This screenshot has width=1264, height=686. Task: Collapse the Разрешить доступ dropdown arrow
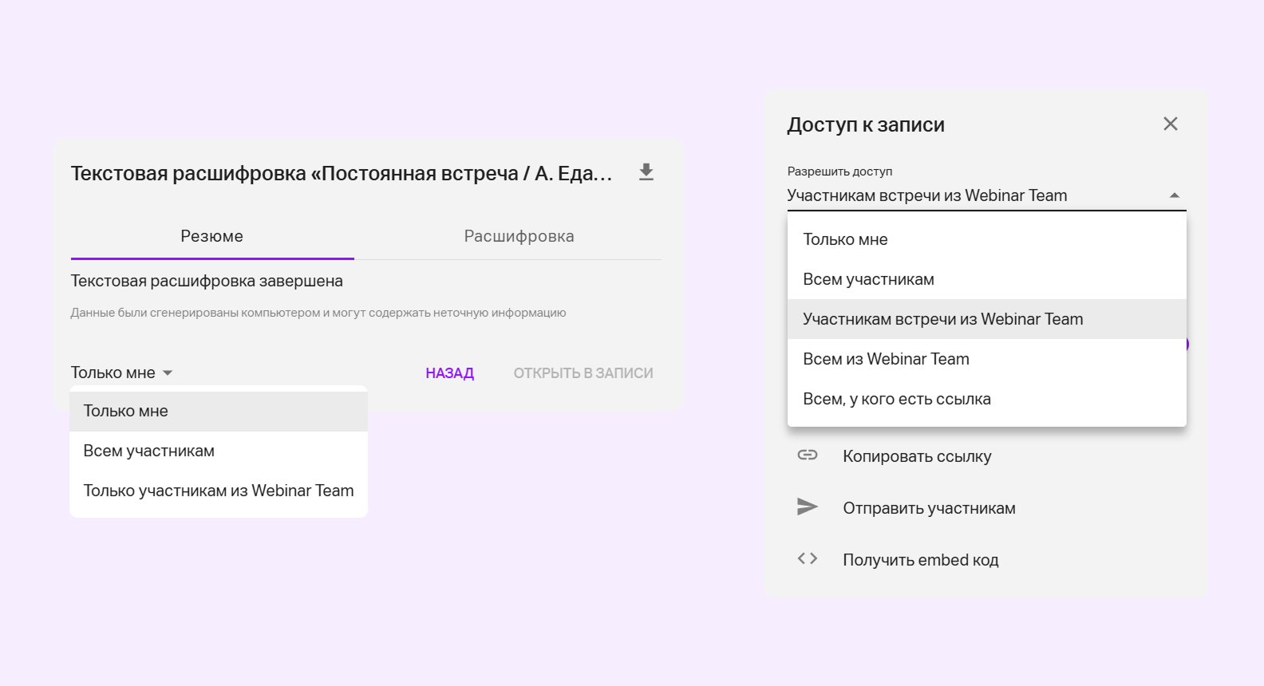1174,196
